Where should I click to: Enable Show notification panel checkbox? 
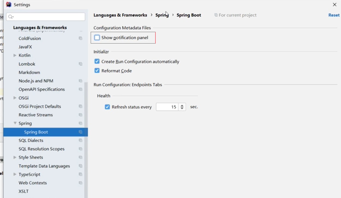click(97, 38)
